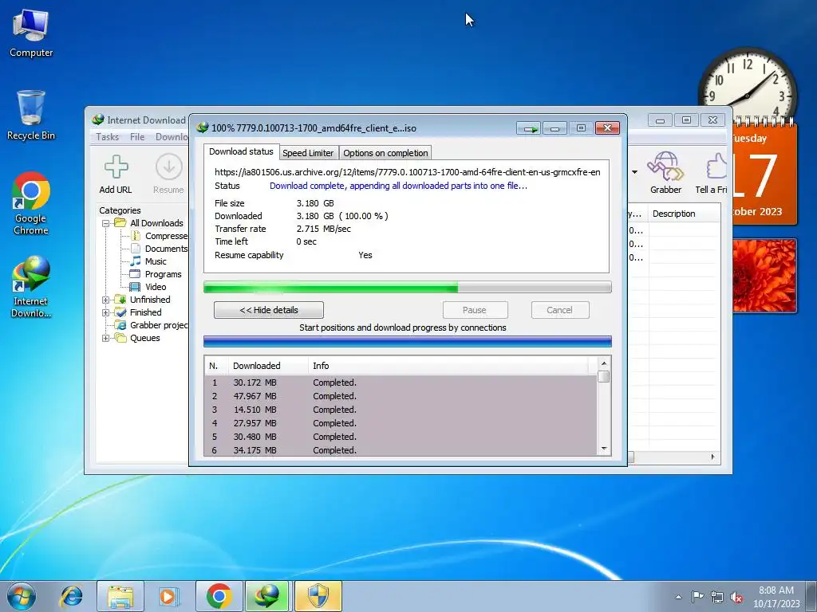This screenshot has width=817, height=612.
Task: Open the File menu in IDM
Action: (137, 137)
